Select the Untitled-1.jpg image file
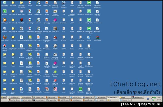This screenshot has height=107, width=163. point(47,4)
